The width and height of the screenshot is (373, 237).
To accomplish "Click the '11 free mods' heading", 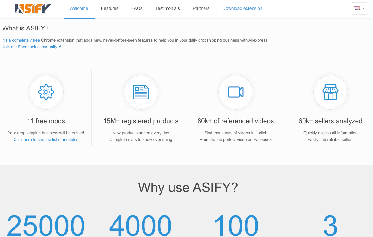I will [x=46, y=121].
